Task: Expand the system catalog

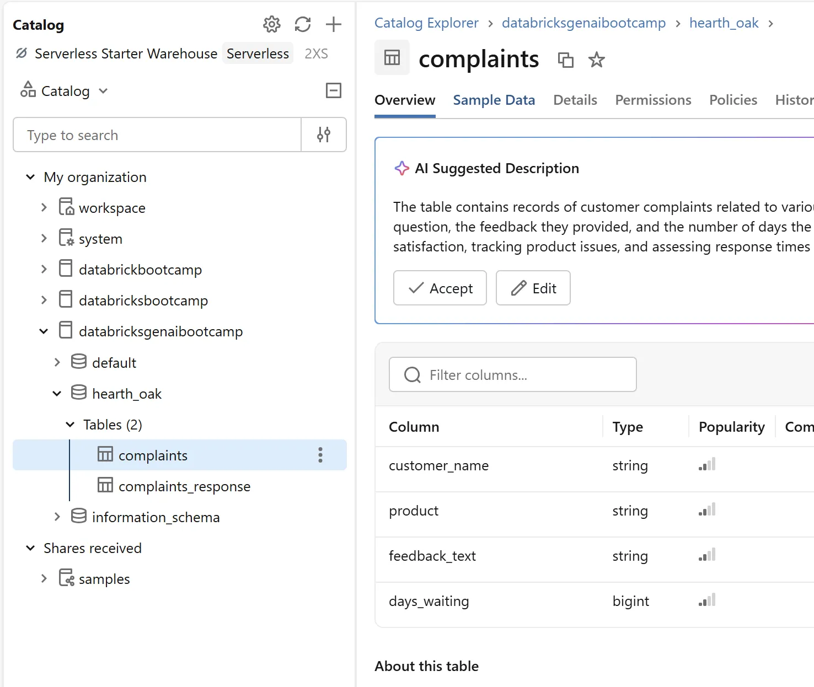Action: (44, 239)
